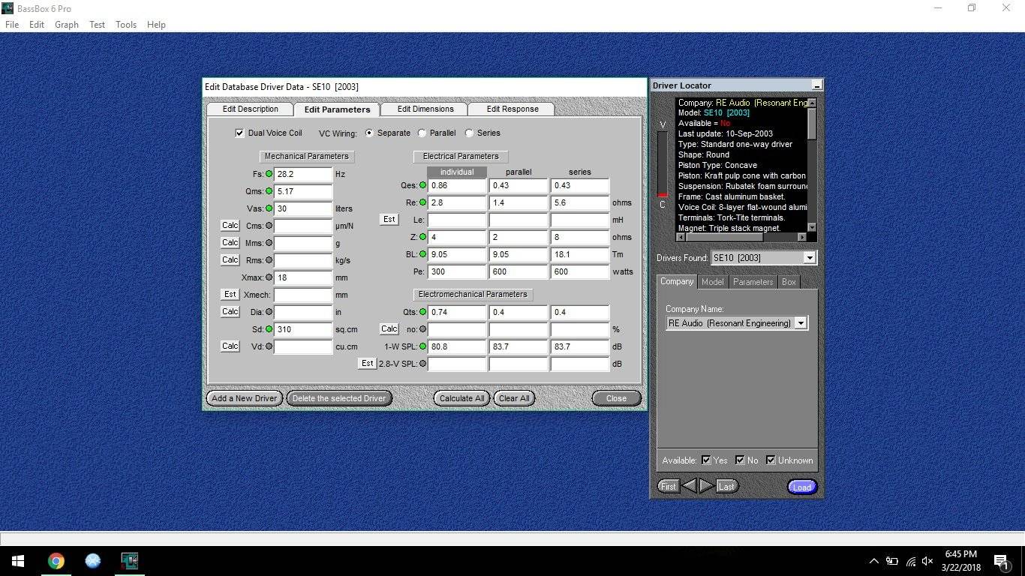Click Calc button for Dia
Viewport: 1025px width, 576px height.
[x=230, y=312]
